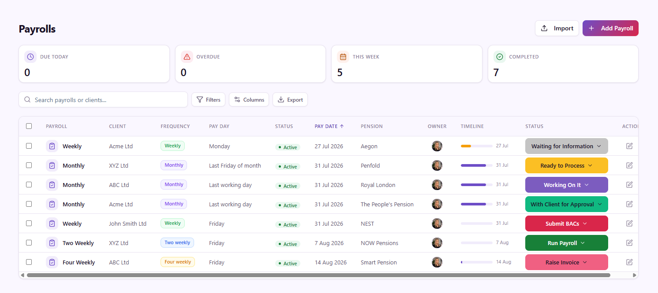
Task: Tick the checkbox for XYZ Ltd Monthly payroll
Action: point(29,165)
